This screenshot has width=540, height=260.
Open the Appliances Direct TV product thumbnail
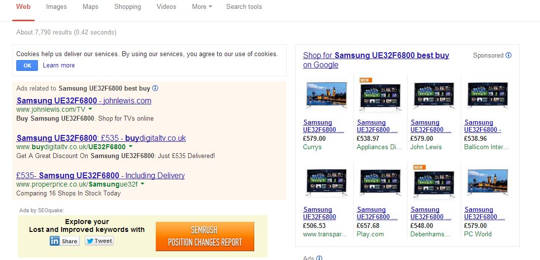[380, 96]
